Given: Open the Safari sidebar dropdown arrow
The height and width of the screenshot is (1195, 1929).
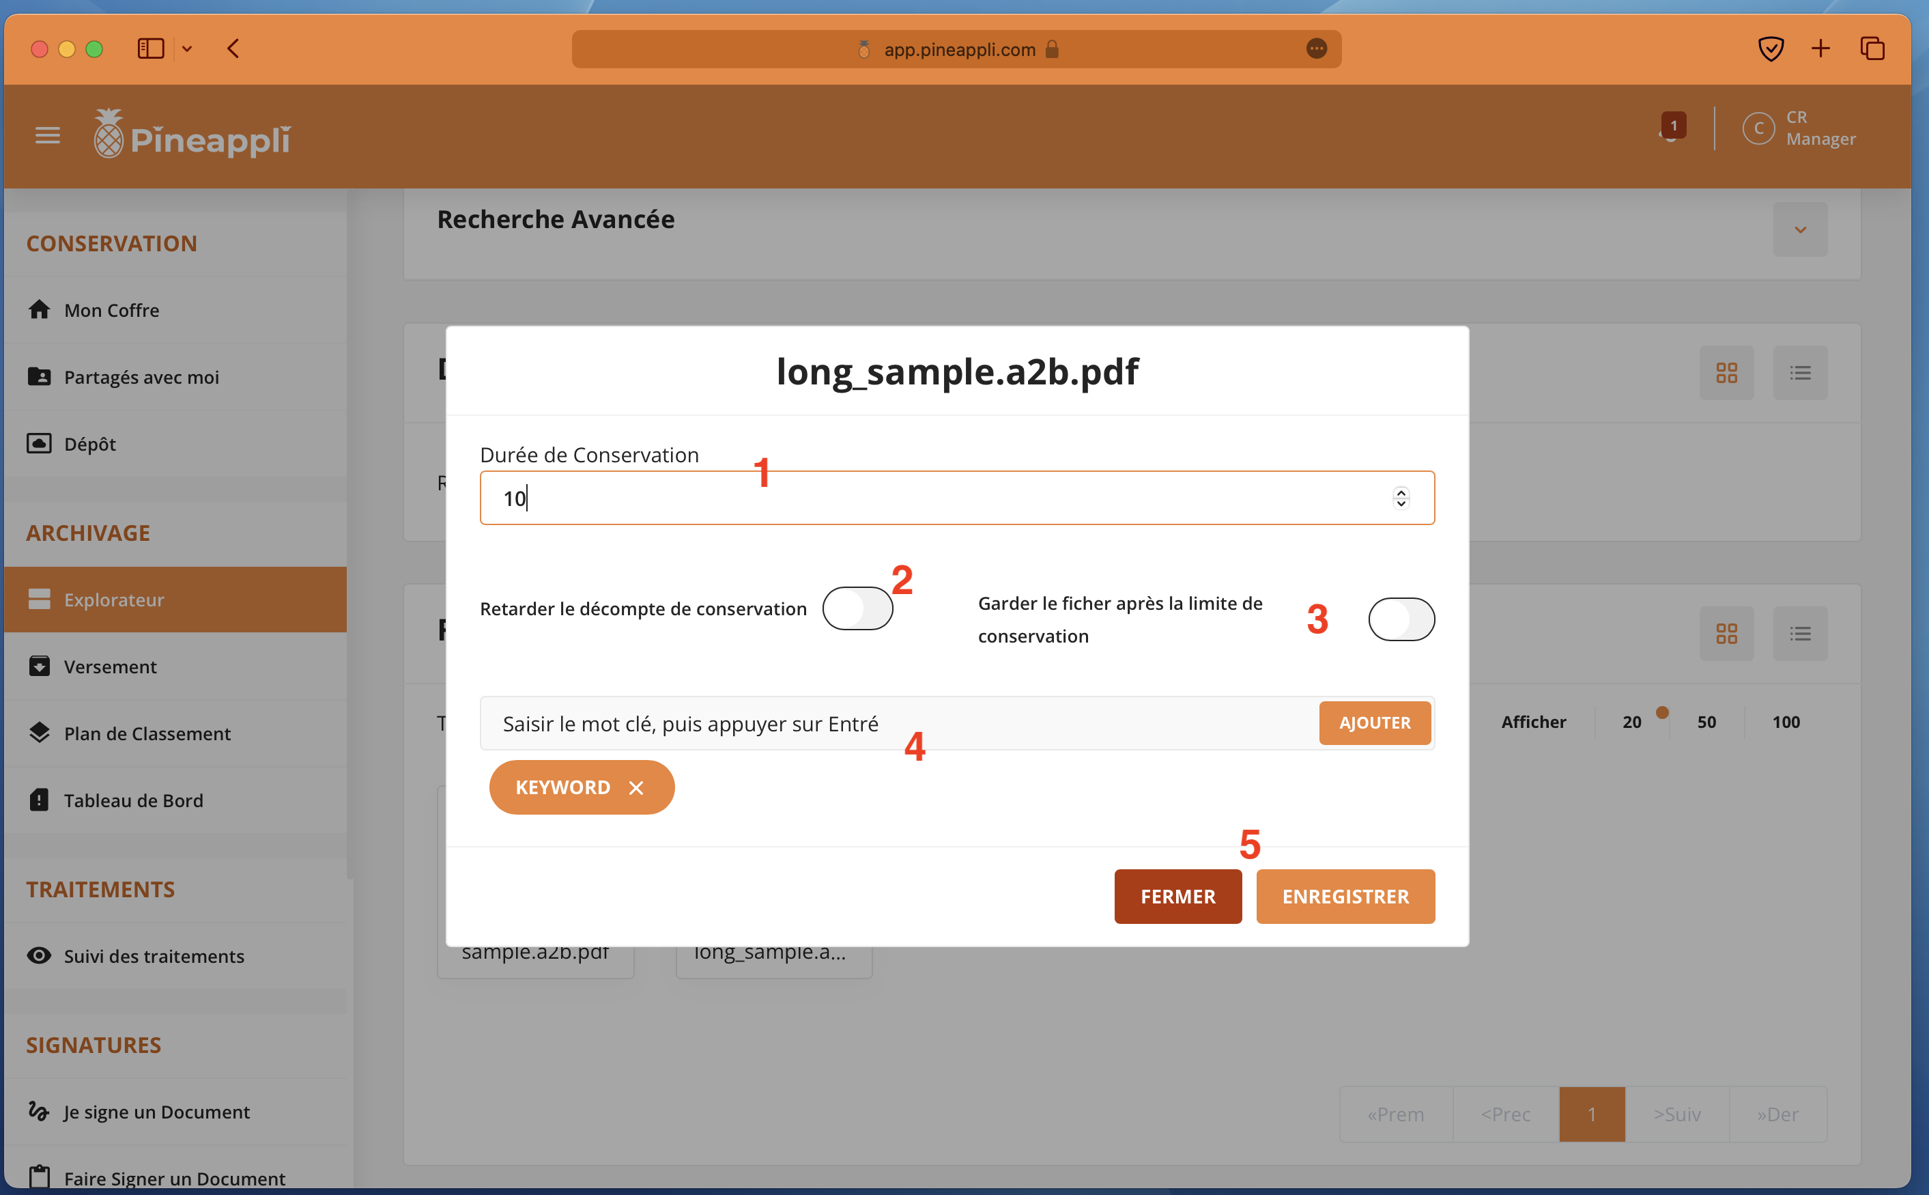Looking at the screenshot, I should click(187, 49).
